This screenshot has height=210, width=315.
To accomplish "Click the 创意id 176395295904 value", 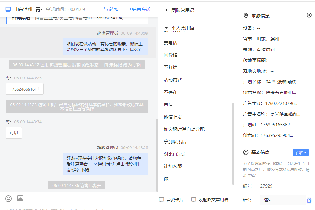I will click(277, 135).
